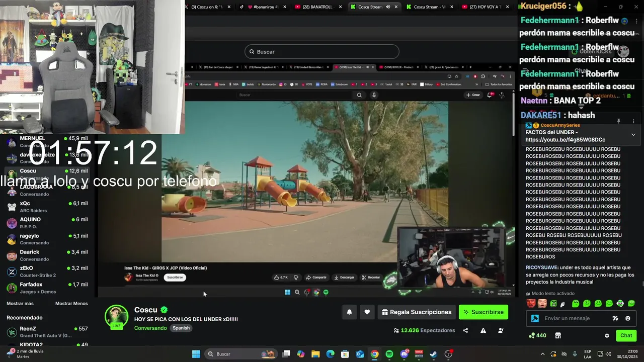644x362 pixels.
Task: Switch to the BANATROLL YouTube tab
Action: pos(319,7)
